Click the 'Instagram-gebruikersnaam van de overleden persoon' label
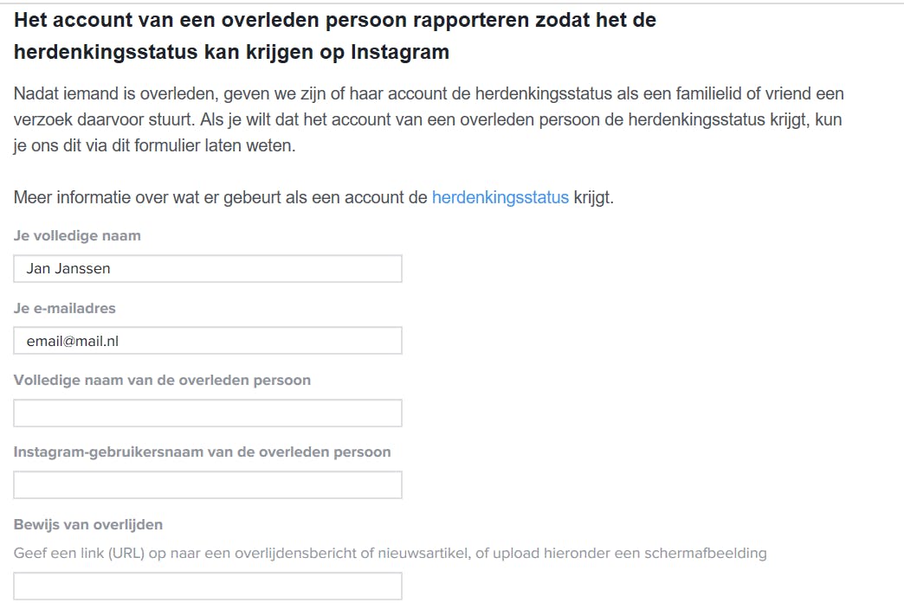The width and height of the screenshot is (904, 609). point(202,452)
